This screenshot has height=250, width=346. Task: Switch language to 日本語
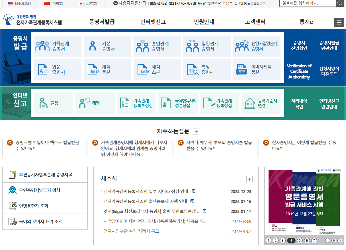(x=88, y=3)
